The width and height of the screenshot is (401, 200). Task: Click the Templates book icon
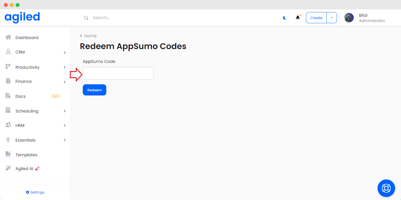8,154
